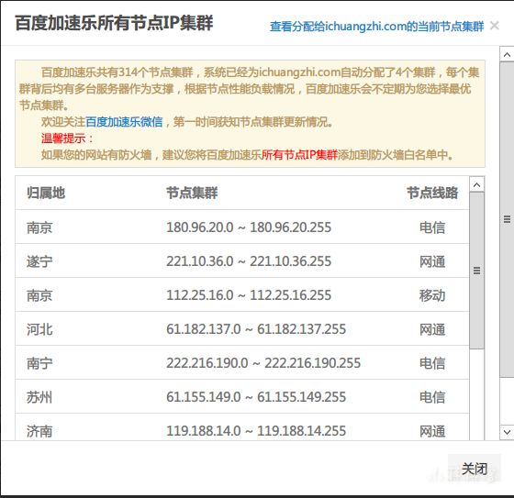The height and width of the screenshot is (498, 514).
Task: Select IP range 61.155.149.0 ~ 61.155.149.255
Action: click(x=256, y=397)
